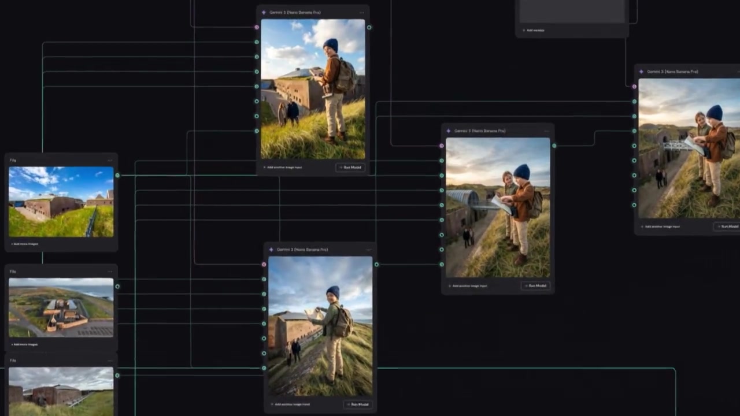Viewport: 740px width, 416px height.
Task: Add another image input on two-kids bridge node
Action: (x=660, y=226)
